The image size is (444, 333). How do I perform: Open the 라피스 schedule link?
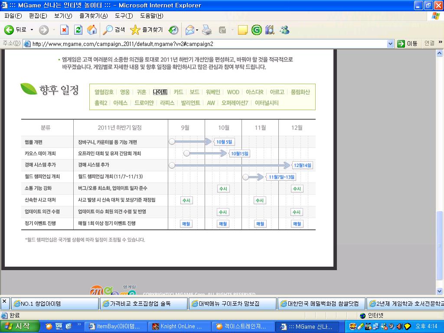pyautogui.click(x=167, y=103)
